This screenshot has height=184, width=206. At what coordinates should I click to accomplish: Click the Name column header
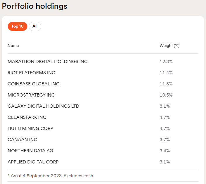pos(13,45)
